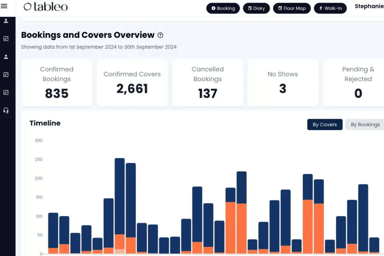The height and width of the screenshot is (256, 384).
Task: Add a Walk-In
Action: (x=330, y=8)
